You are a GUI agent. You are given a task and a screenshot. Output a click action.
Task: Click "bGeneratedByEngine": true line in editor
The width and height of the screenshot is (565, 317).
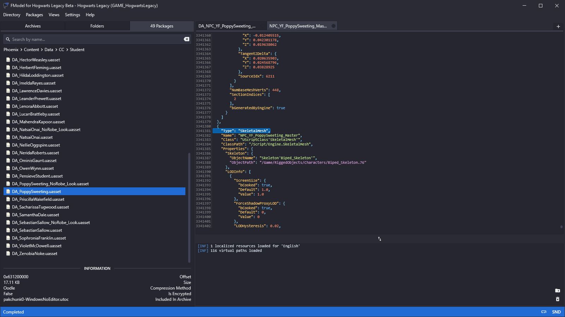(257, 108)
